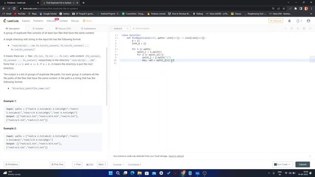Click the editor info icon

coord(285,29)
